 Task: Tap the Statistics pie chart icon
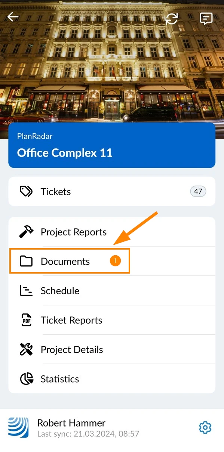click(x=26, y=379)
